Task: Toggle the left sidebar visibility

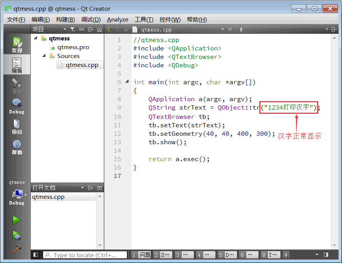Action: pyautogui.click(x=36, y=255)
